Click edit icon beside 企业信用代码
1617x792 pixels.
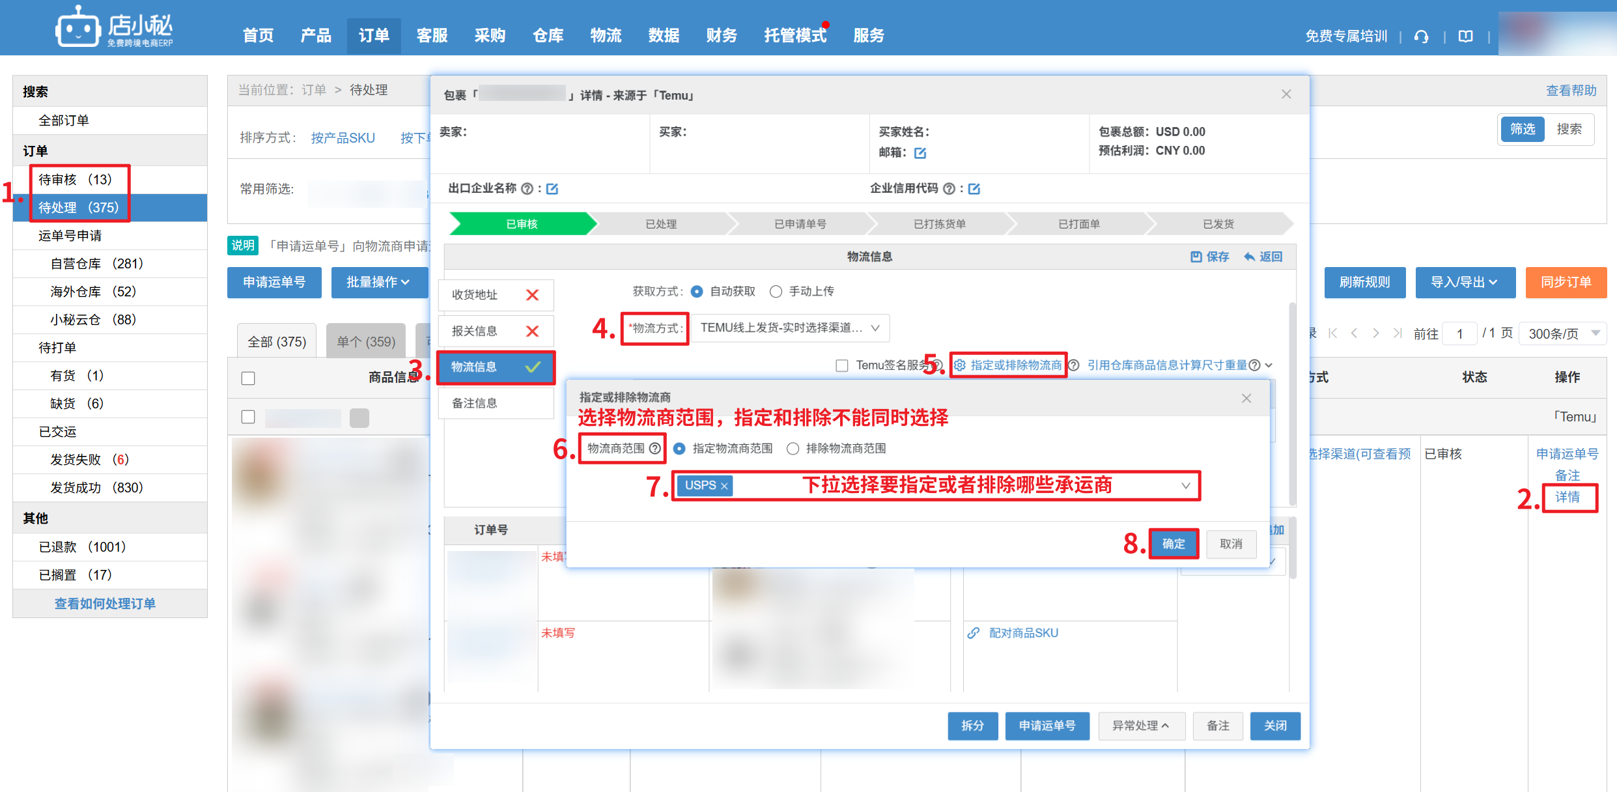tap(974, 189)
